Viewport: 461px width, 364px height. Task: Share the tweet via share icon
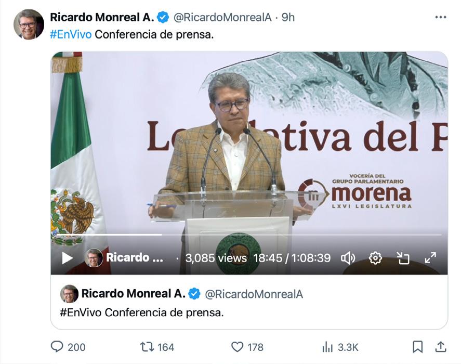440,347
